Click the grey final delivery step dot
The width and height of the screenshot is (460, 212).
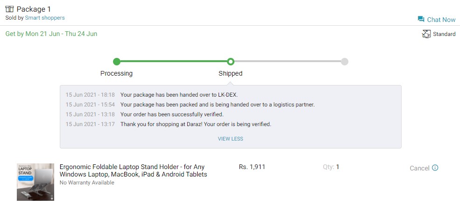pyautogui.click(x=345, y=62)
